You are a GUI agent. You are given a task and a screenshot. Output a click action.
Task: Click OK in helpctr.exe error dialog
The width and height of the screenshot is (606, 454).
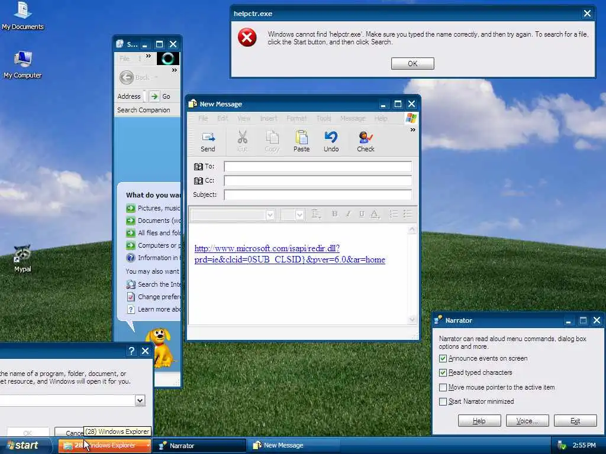pos(412,64)
